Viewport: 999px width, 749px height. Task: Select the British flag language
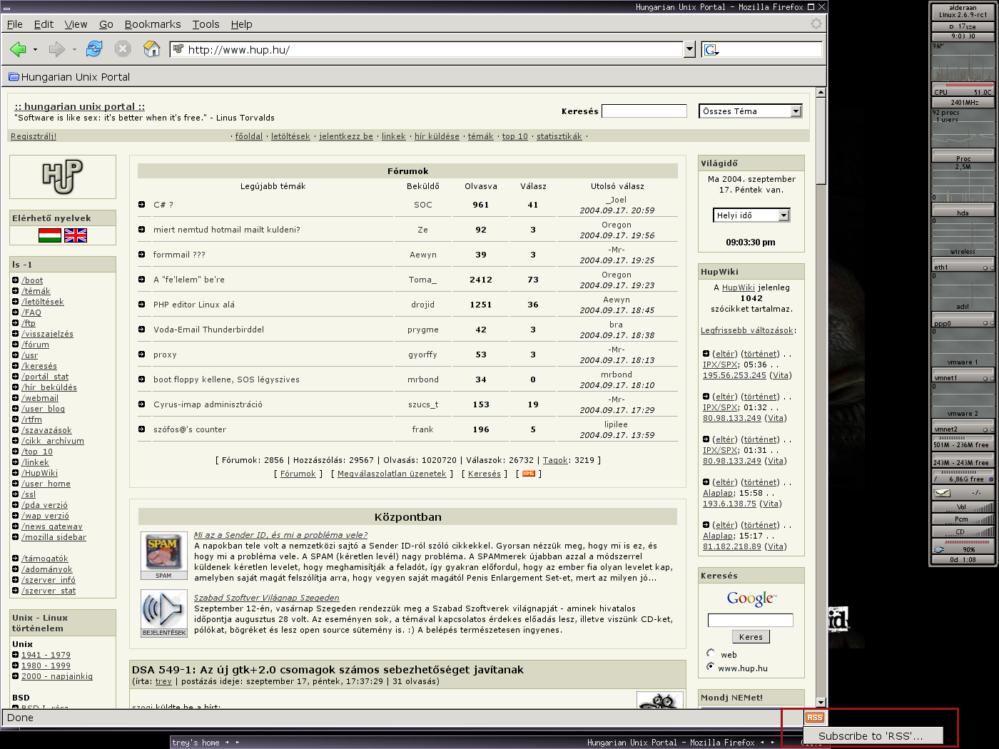point(76,235)
